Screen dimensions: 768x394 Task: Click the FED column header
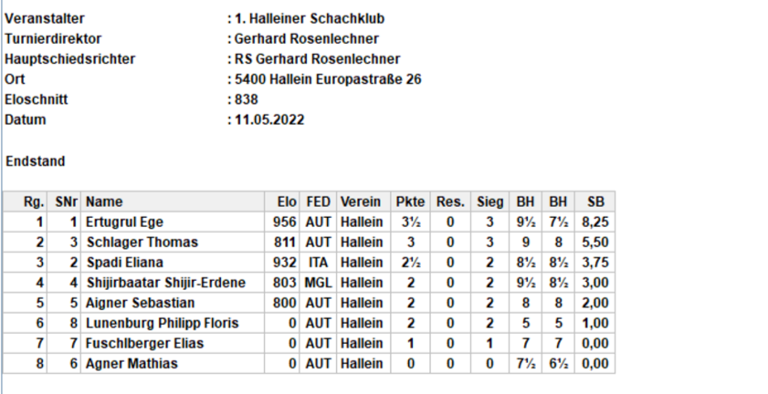[x=319, y=202]
